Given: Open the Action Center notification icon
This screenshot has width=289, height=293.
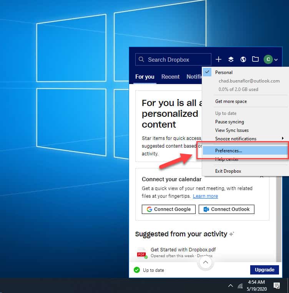Looking at the screenshot, I should coord(277,286).
